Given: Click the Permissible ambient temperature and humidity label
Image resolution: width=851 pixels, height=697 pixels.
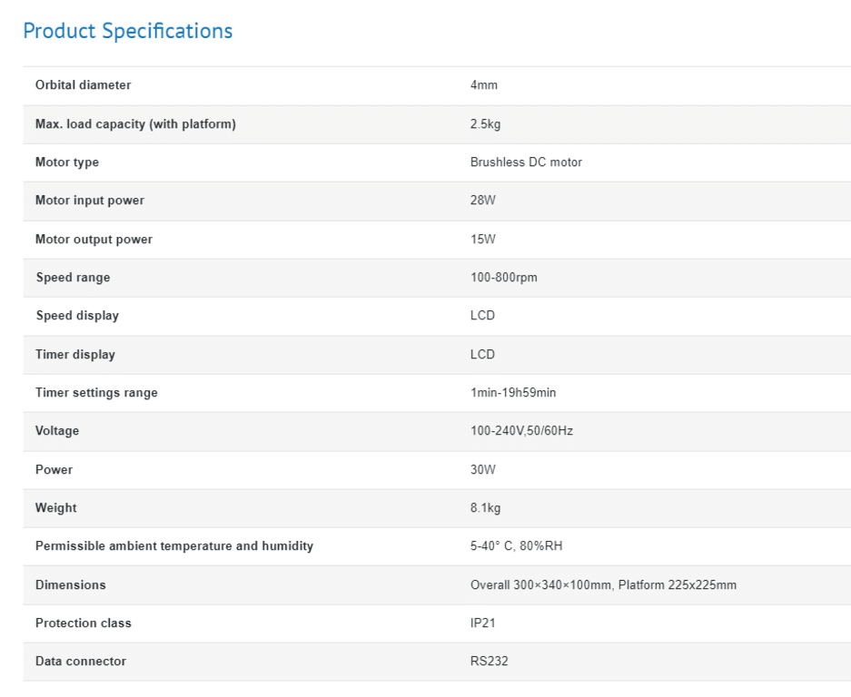Looking at the screenshot, I should [173, 546].
